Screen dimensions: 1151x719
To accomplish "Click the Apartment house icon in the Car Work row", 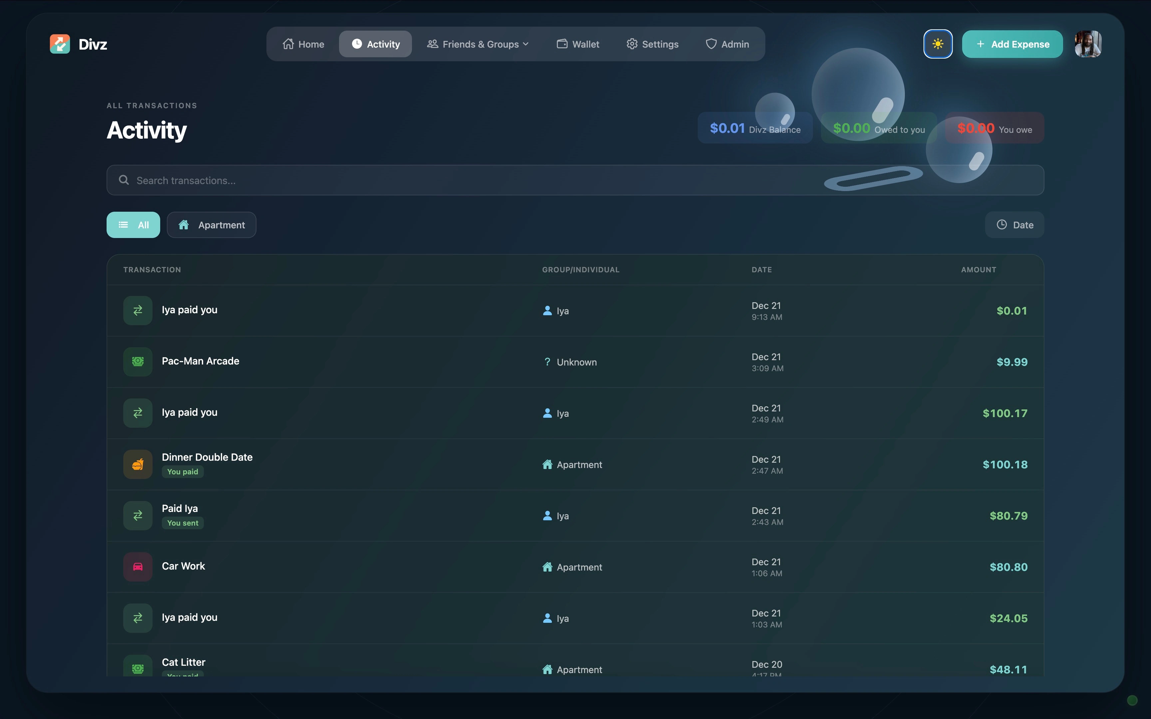I will pos(548,567).
